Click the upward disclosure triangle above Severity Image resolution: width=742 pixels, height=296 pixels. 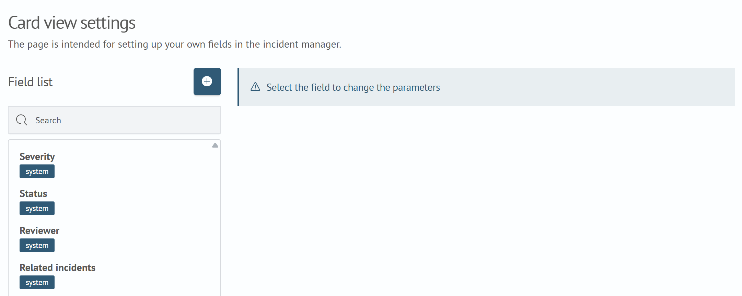[215, 145]
